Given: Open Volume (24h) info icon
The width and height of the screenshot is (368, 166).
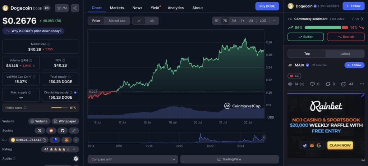Looking at the screenshot, I should point(31,60).
